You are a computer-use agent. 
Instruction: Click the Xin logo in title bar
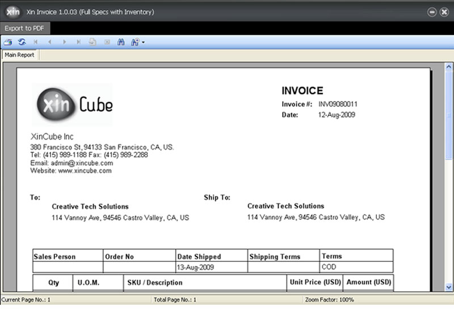(13, 11)
